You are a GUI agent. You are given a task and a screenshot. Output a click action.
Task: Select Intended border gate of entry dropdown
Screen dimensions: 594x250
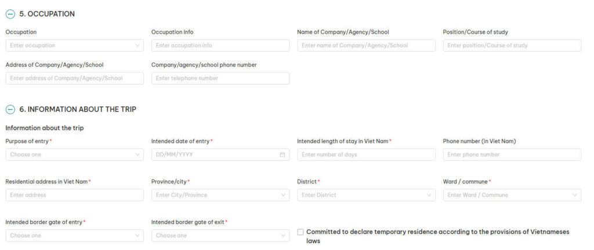point(75,236)
